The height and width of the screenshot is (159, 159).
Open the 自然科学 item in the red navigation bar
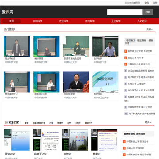(38, 21)
